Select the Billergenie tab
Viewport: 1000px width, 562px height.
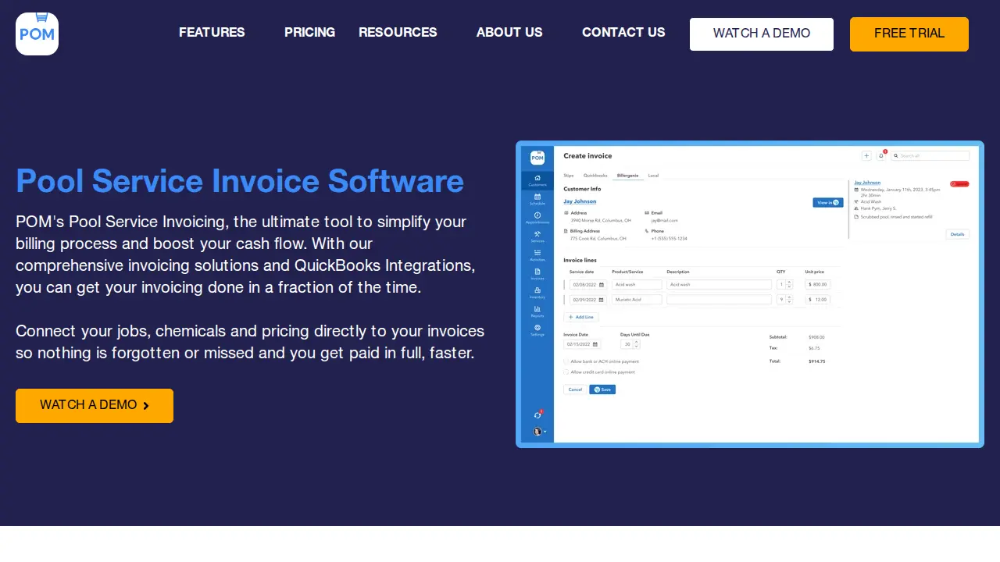(x=627, y=176)
